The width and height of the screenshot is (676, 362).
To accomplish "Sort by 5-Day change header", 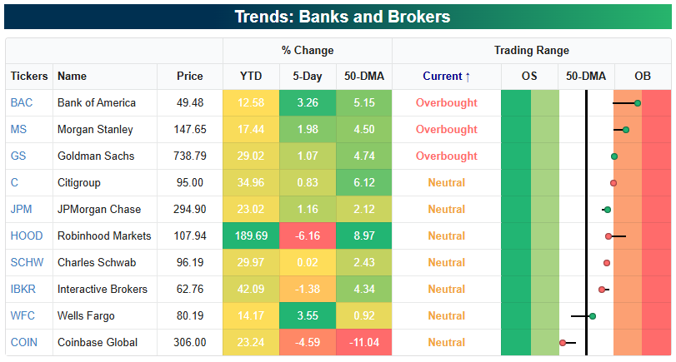I will (x=308, y=77).
